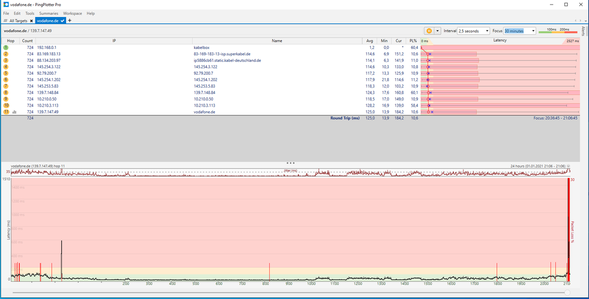Image resolution: width=589 pixels, height=299 pixels.
Task: Click name ip5886cb61.static.kabel-deutschland.de
Action: [227, 61]
